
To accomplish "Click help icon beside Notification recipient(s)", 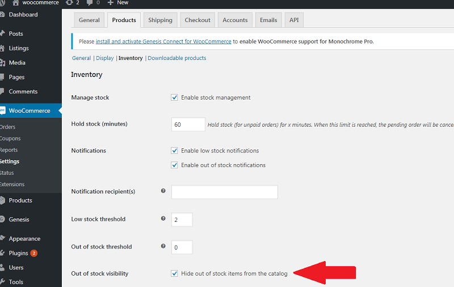I will [163, 191].
